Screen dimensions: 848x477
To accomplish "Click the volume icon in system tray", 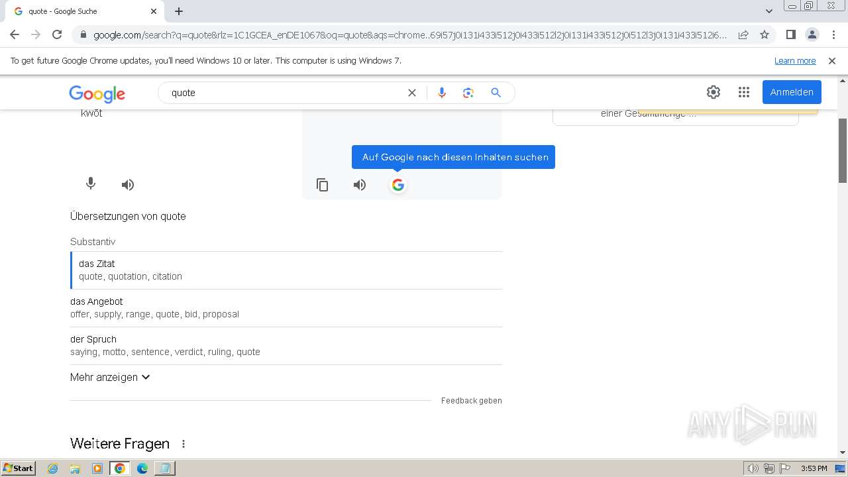I will [753, 468].
